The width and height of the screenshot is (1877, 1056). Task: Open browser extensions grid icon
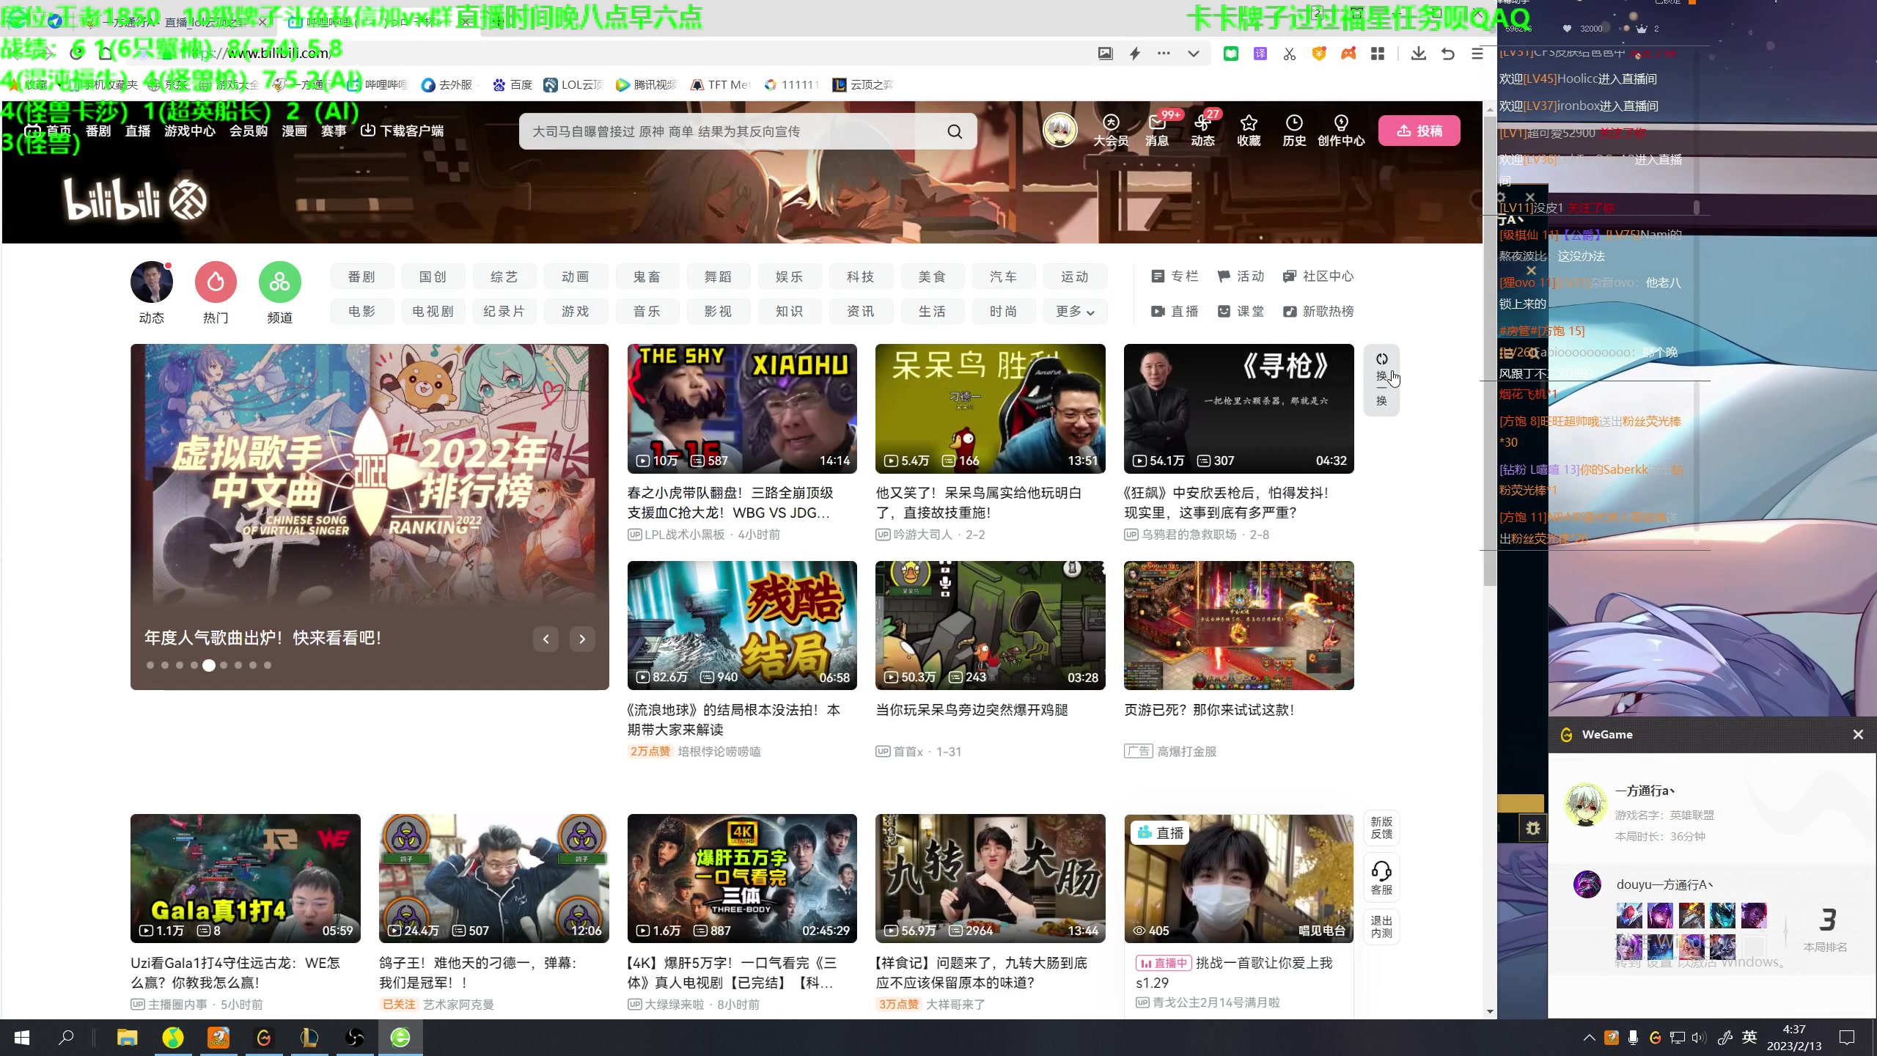(x=1378, y=54)
